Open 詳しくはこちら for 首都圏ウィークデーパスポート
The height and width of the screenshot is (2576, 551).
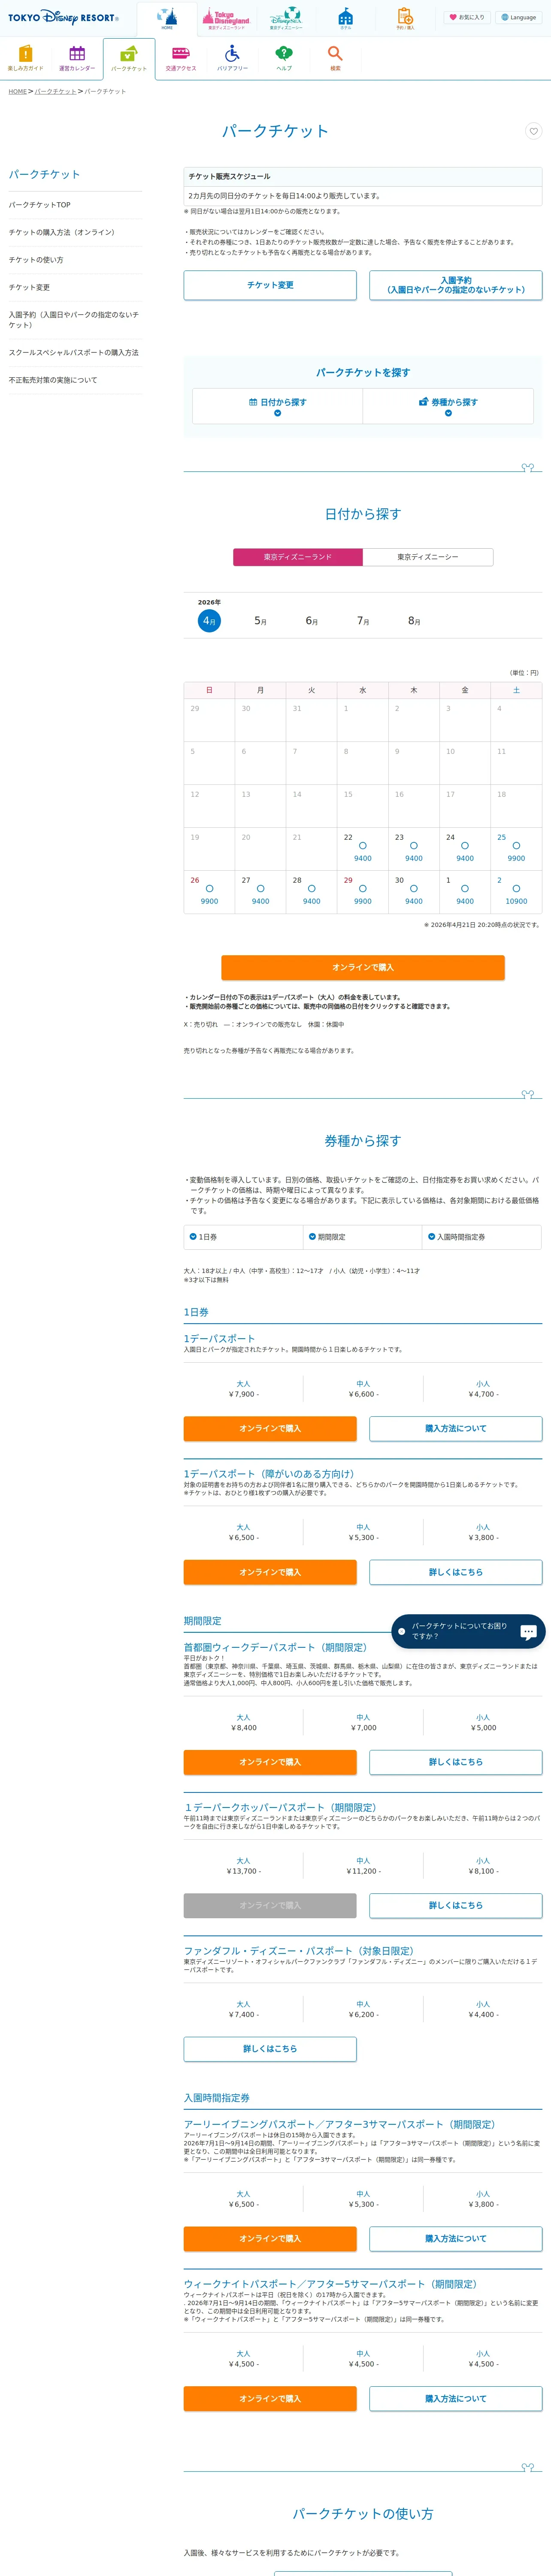456,1762
